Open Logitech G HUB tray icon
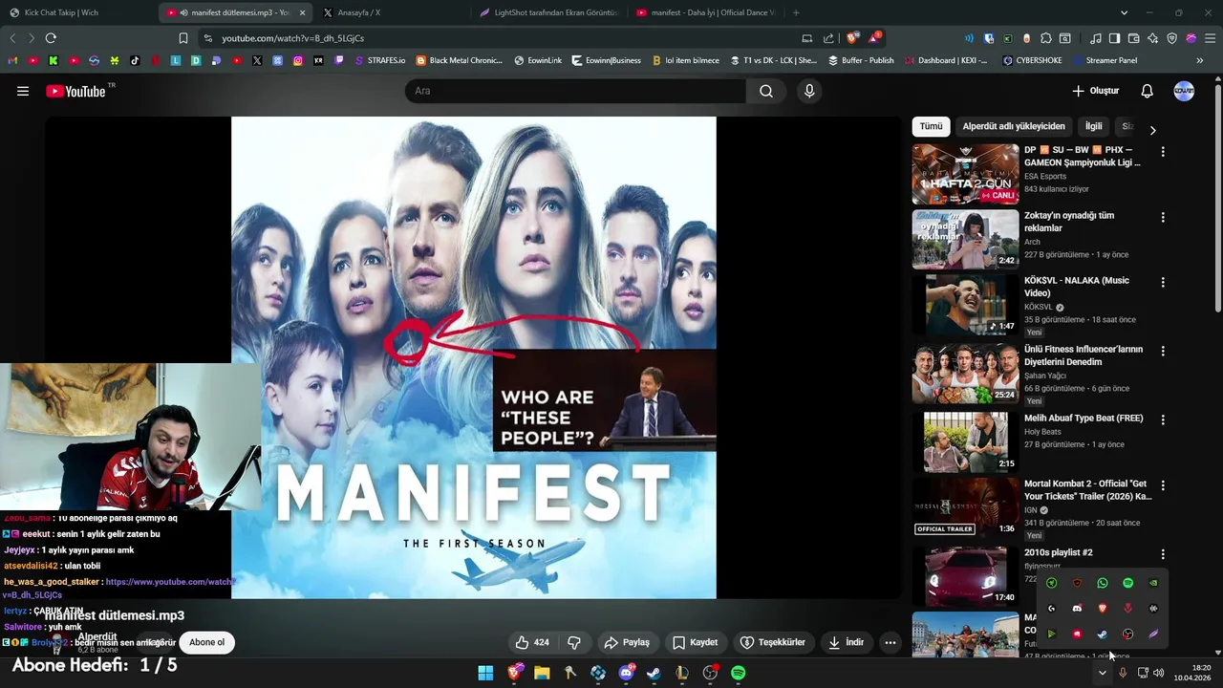 [x=1052, y=609]
